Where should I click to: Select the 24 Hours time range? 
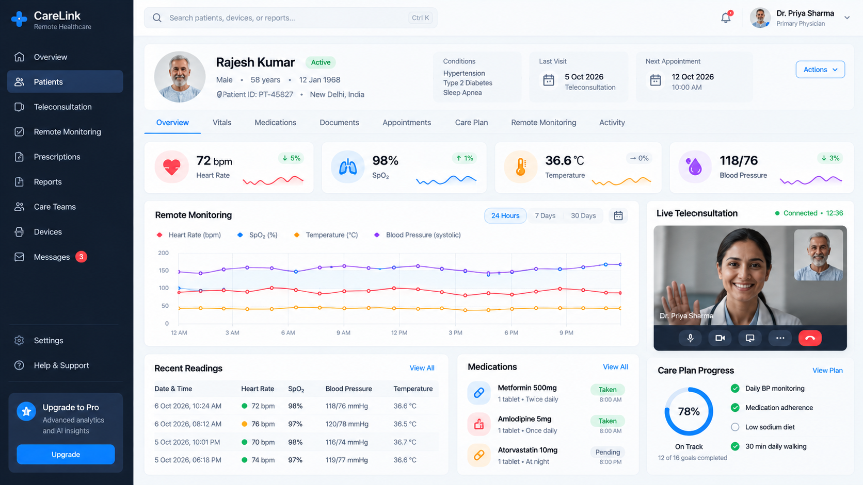505,215
